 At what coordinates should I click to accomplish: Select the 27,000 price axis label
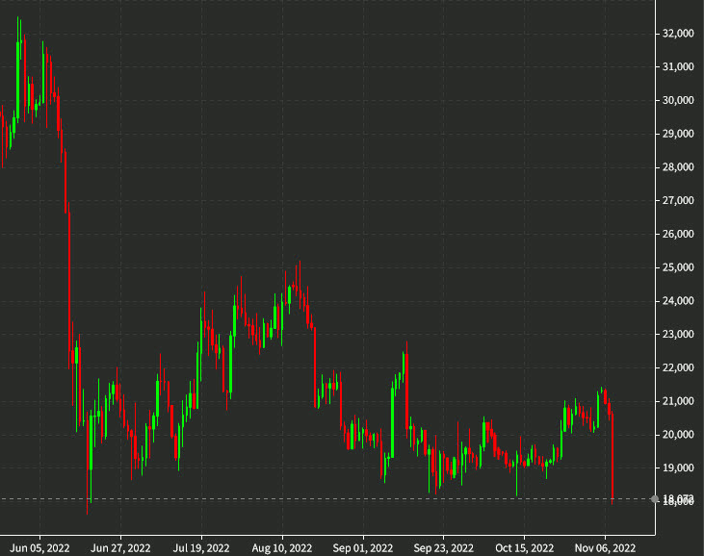(679, 201)
